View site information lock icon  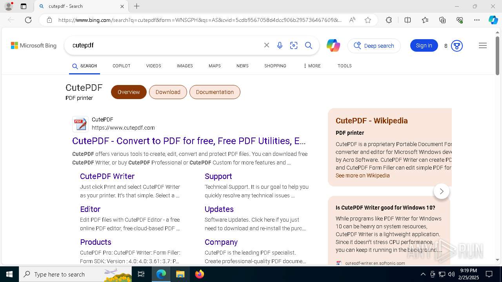click(49, 20)
